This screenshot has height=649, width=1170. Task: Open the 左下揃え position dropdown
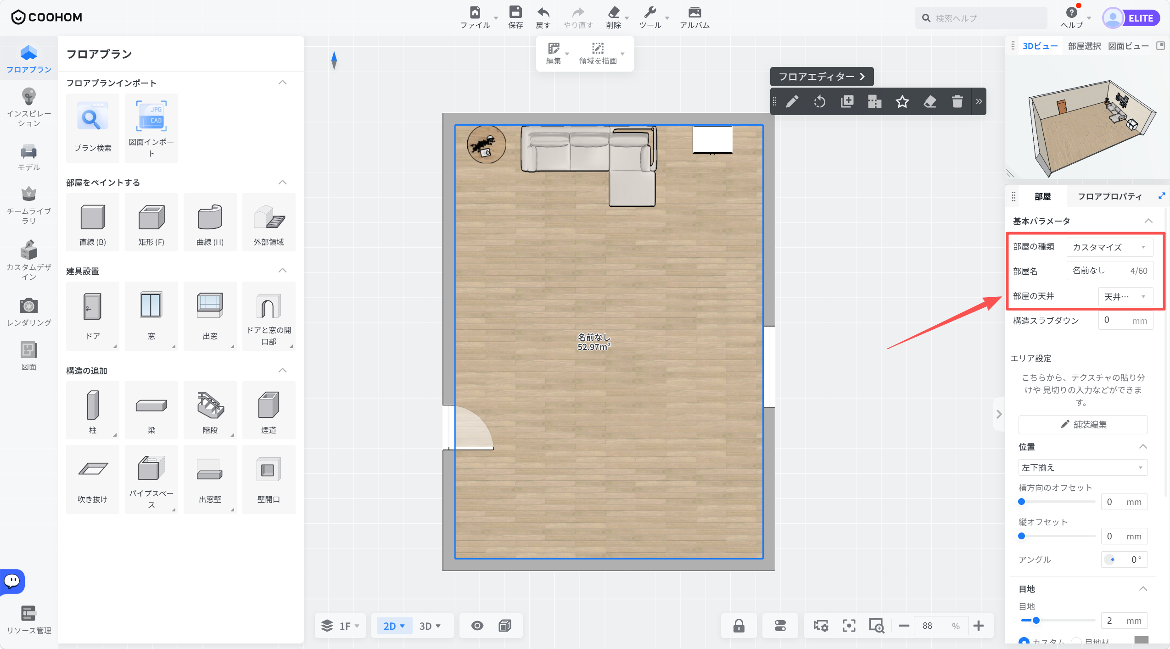point(1083,467)
